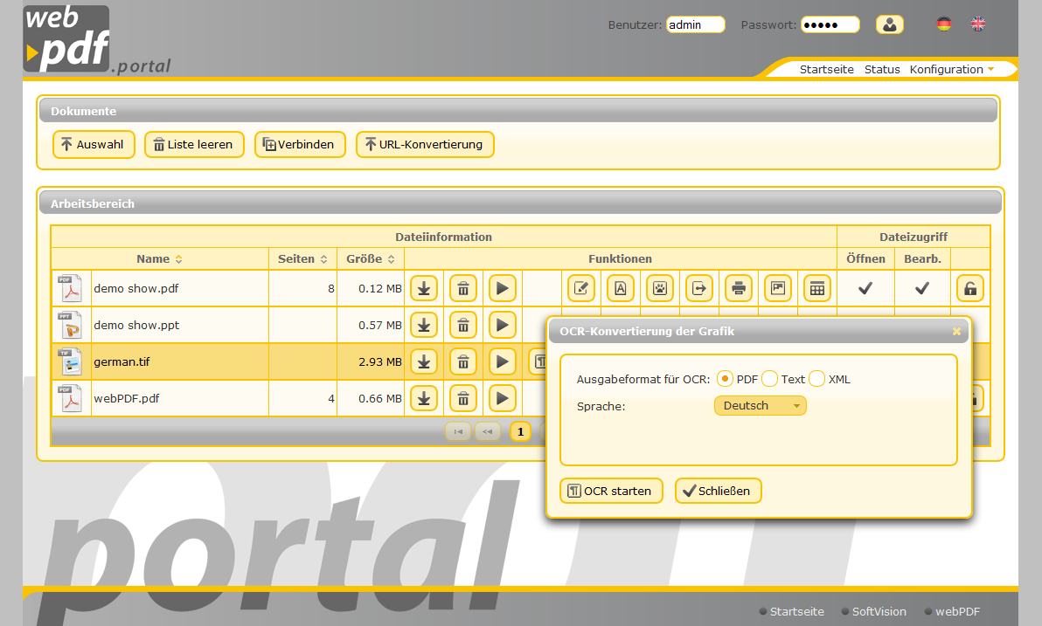Start OCR with the OCR starten button

coord(611,491)
